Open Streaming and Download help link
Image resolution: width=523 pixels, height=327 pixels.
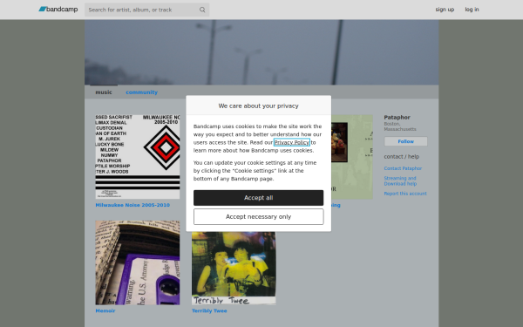[400, 181]
